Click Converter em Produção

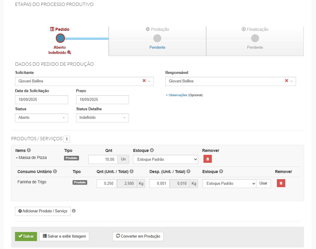(138, 236)
